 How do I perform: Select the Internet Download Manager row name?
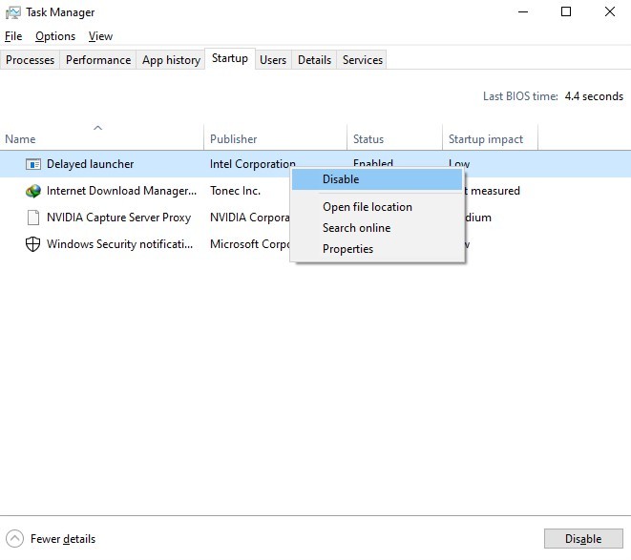tap(121, 191)
